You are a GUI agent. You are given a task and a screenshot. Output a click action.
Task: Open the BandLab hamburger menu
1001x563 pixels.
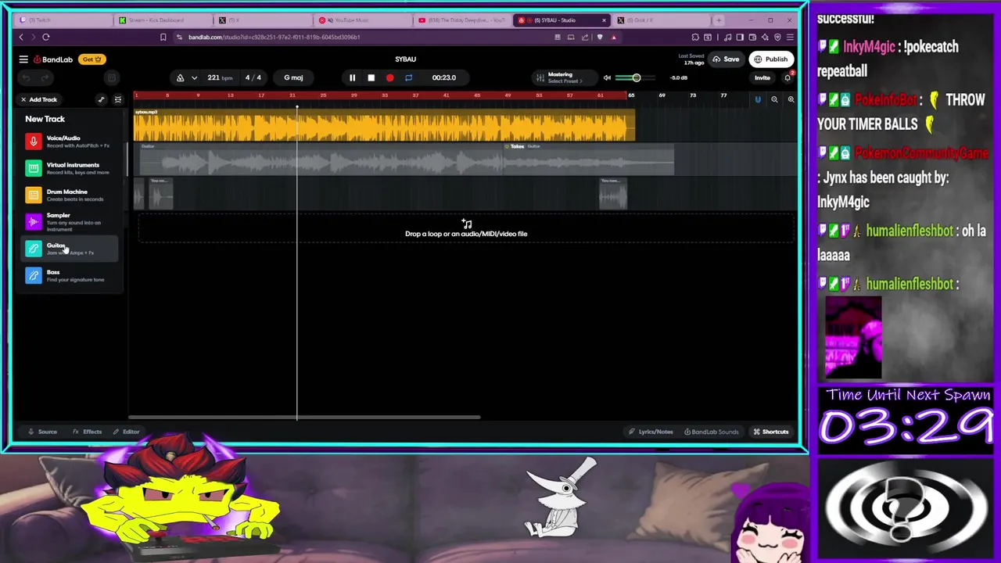pyautogui.click(x=23, y=59)
